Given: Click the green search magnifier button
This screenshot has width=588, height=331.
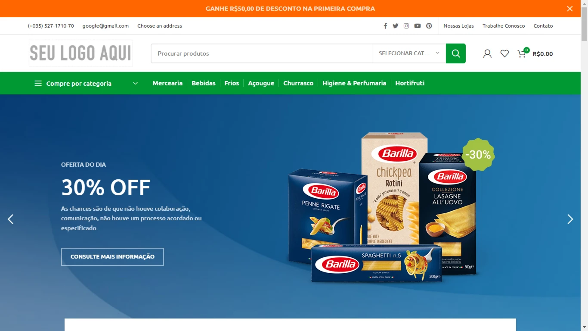Looking at the screenshot, I should (456, 53).
